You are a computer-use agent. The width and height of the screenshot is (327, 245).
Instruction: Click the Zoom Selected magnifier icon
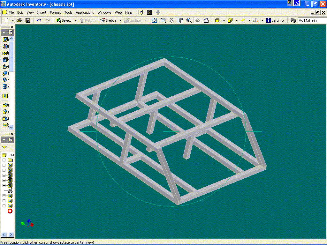click(x=189, y=20)
